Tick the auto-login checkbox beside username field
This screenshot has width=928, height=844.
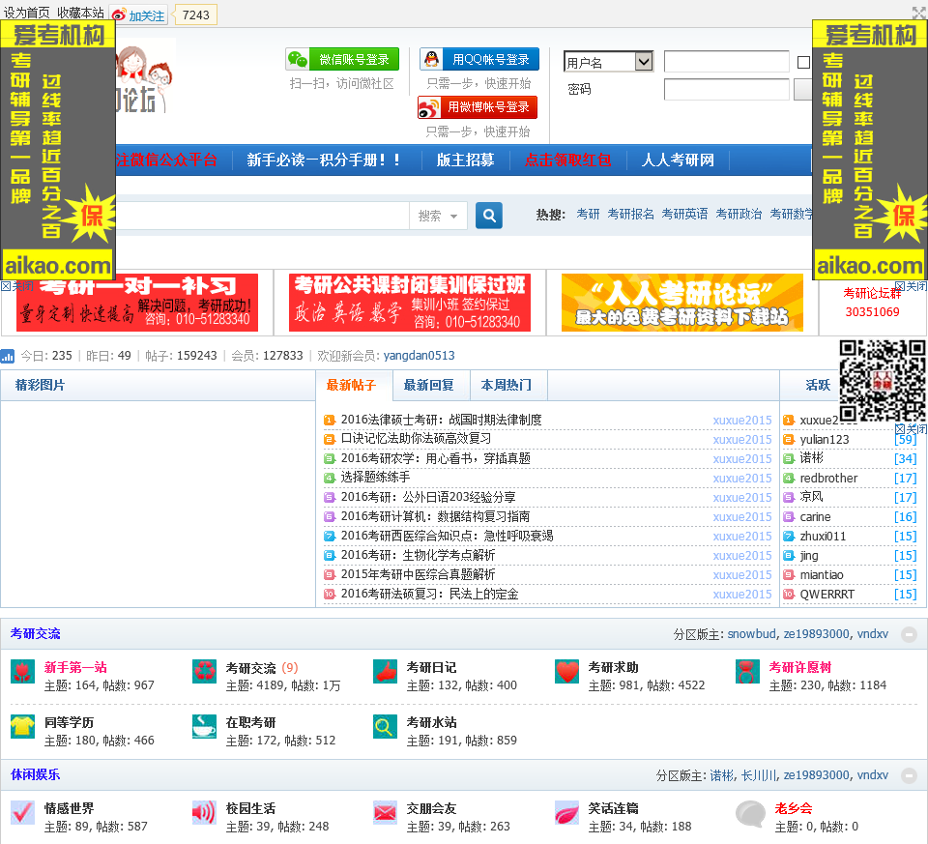point(803,62)
